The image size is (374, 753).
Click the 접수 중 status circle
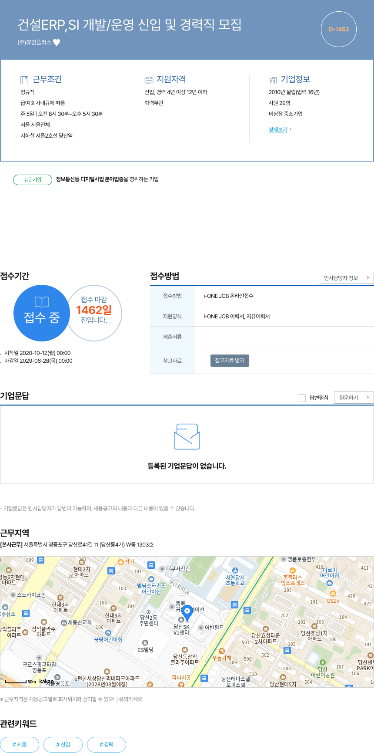click(x=42, y=313)
